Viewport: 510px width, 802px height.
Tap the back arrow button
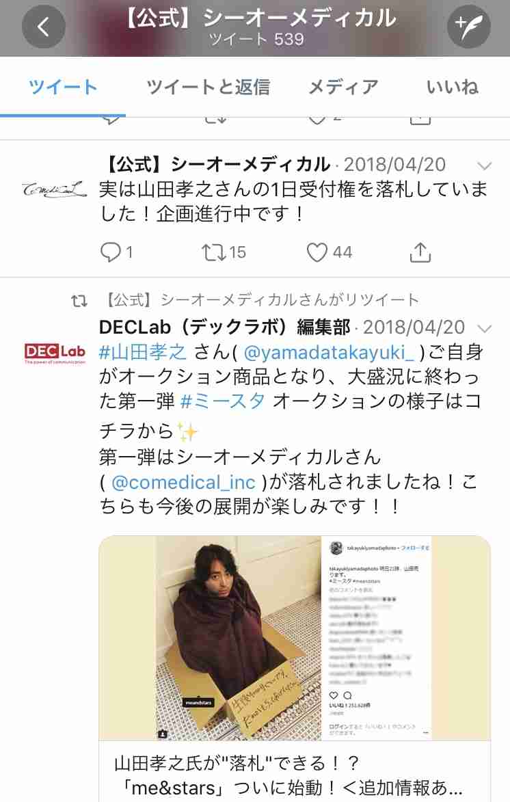pyautogui.click(x=44, y=27)
